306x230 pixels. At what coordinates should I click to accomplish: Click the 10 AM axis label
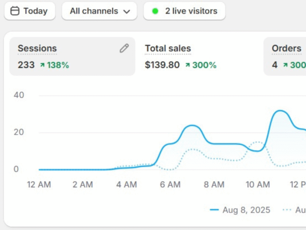pyautogui.click(x=258, y=184)
